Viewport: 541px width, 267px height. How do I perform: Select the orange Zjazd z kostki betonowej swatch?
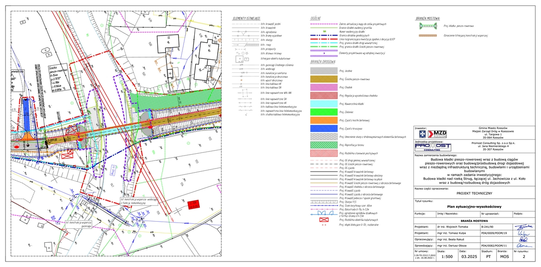[x=322, y=120]
